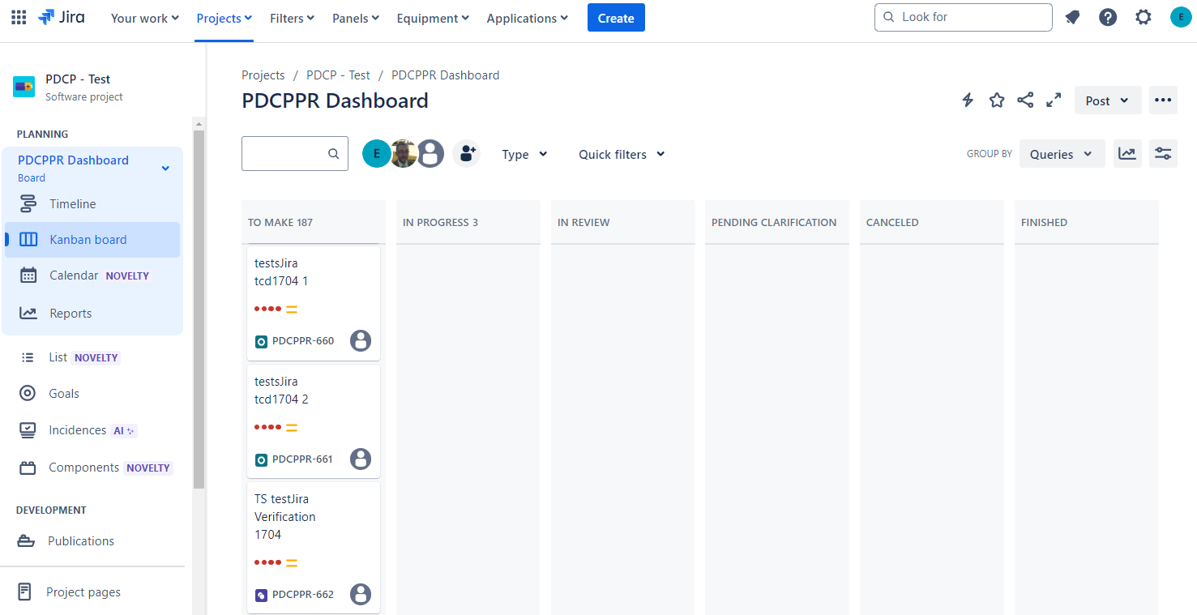Open the Filters menu

coord(291,17)
